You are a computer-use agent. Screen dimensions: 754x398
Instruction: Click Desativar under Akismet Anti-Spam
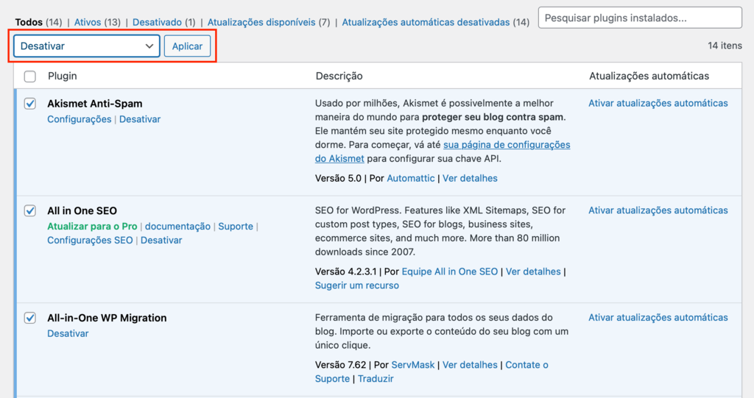pyautogui.click(x=140, y=119)
